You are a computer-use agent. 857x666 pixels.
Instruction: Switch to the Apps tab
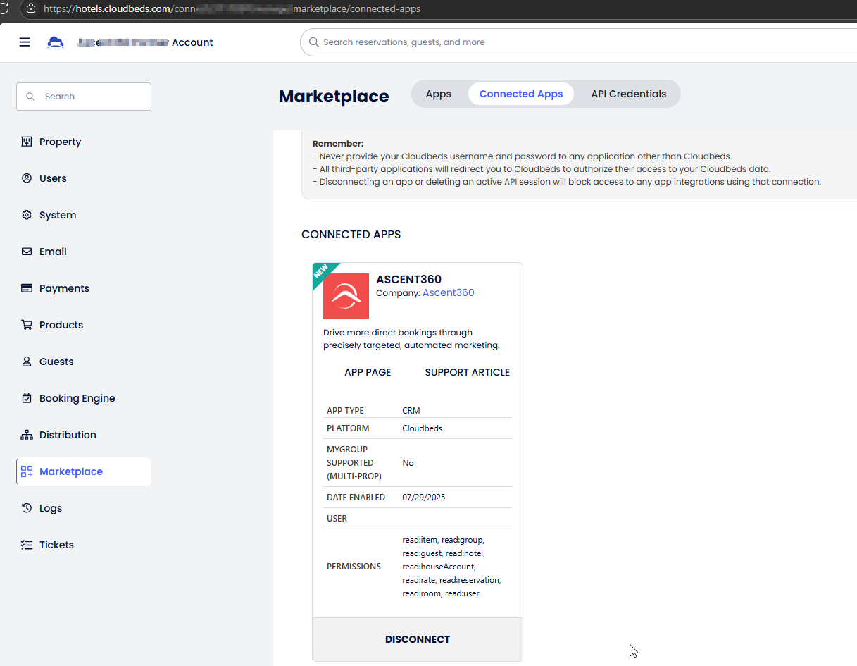pos(438,94)
